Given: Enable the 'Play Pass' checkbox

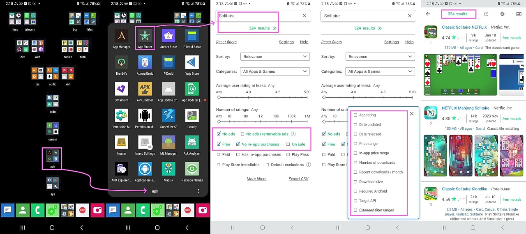Looking at the screenshot, I should click(x=288, y=154).
